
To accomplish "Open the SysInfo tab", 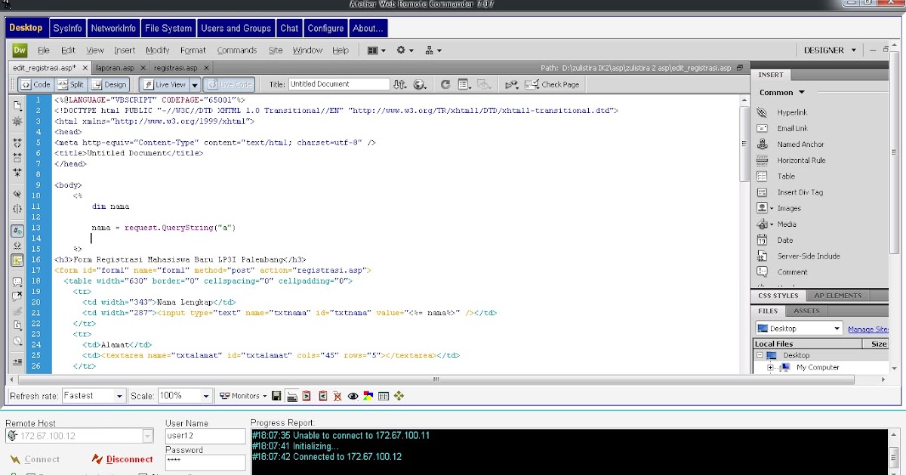I will [x=67, y=29].
